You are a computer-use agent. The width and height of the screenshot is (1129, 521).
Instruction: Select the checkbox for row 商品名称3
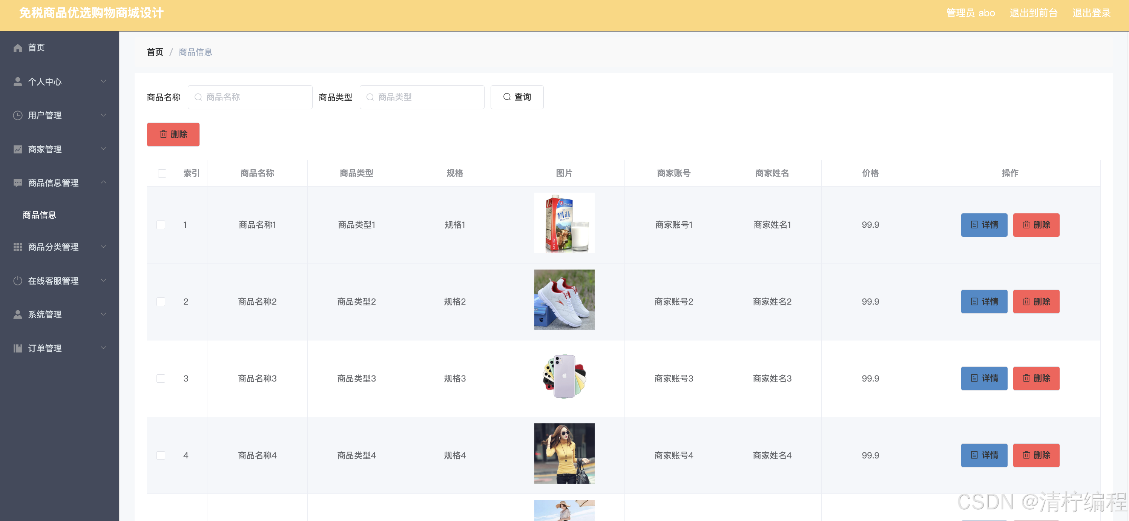[x=161, y=378]
